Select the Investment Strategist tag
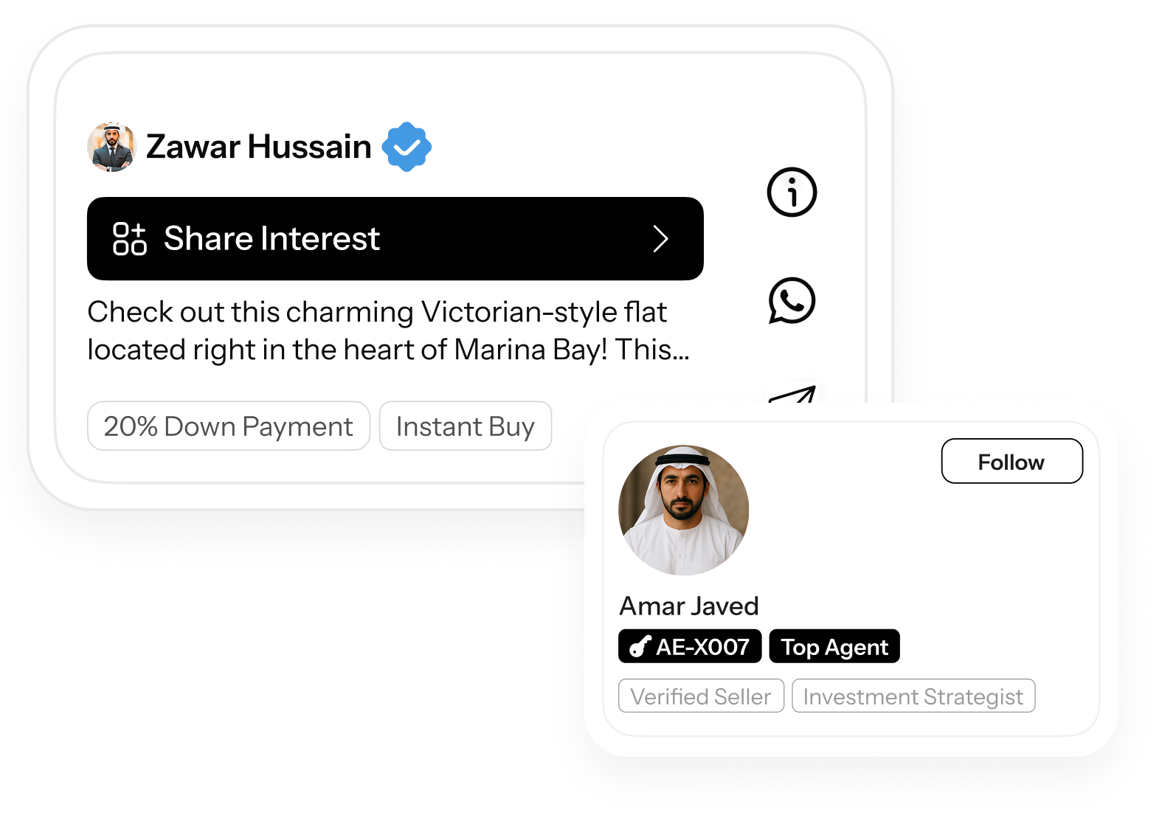The image size is (1162, 821). (x=913, y=696)
